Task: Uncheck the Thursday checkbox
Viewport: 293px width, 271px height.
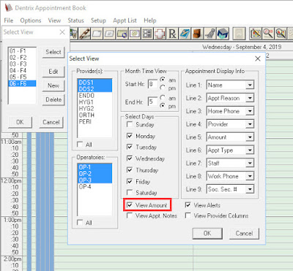Action: pyautogui.click(x=130, y=170)
